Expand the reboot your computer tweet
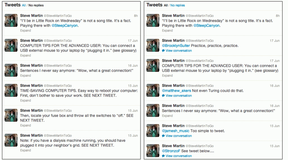288x160 pixels. coord(26,100)
